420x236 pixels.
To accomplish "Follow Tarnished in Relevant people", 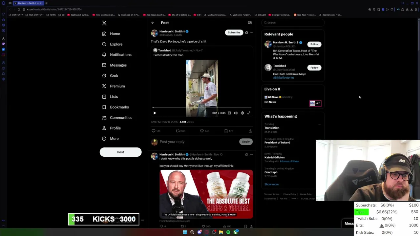I will click(x=314, y=68).
